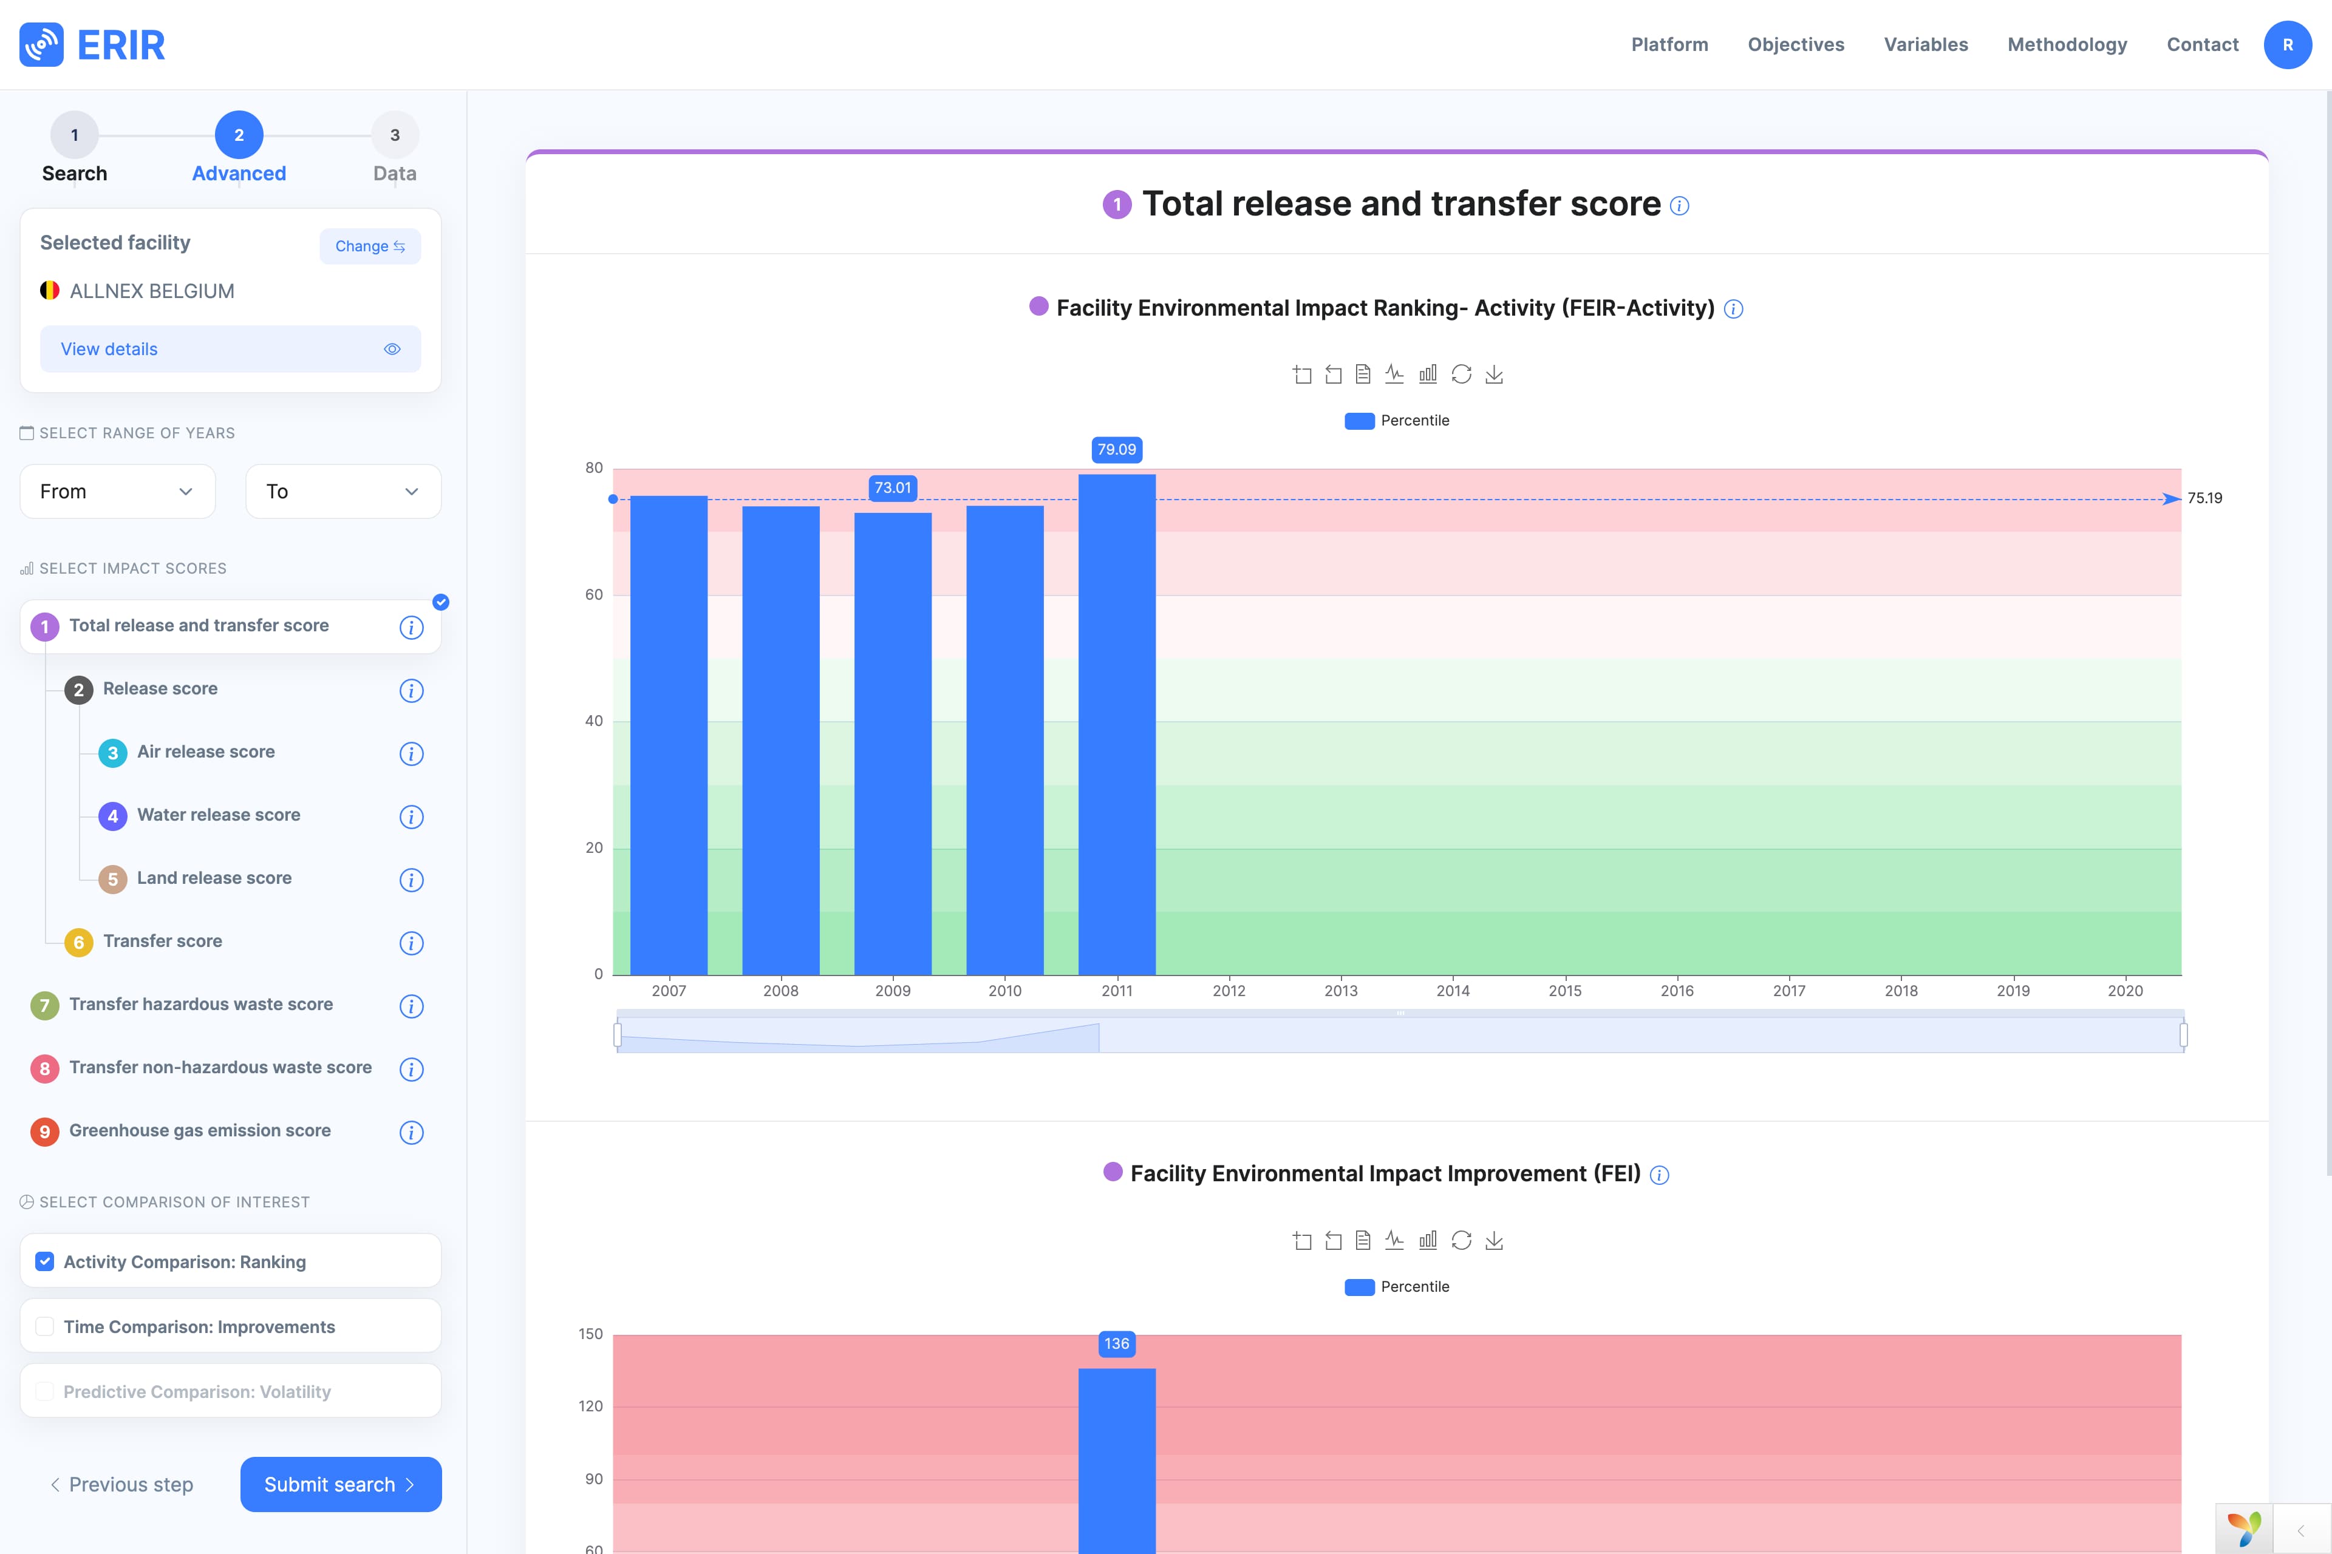Open info for Air release score
This screenshot has width=2332, height=1554.
tap(412, 754)
